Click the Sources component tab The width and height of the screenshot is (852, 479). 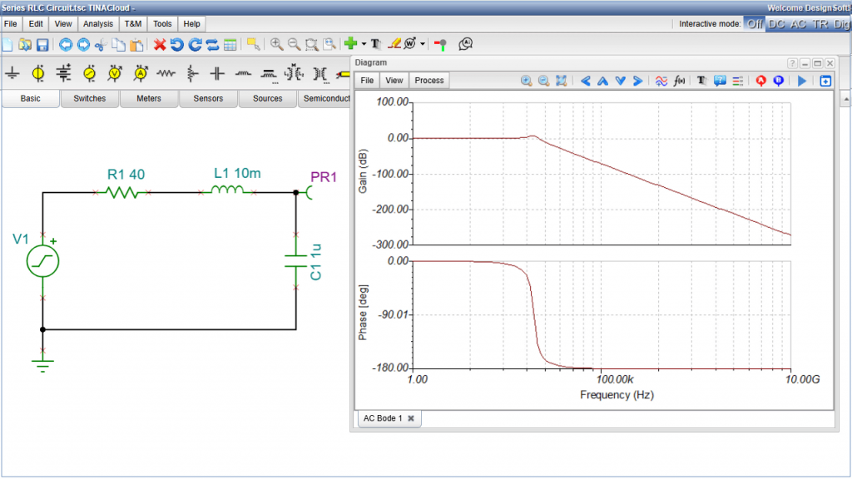point(267,99)
